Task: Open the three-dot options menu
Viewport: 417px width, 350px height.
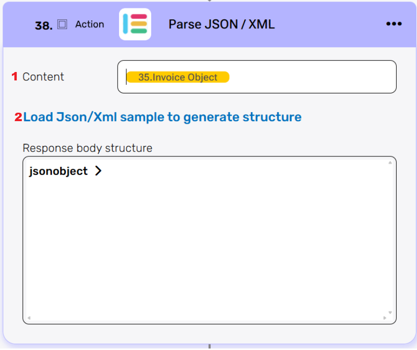Action: 394,24
